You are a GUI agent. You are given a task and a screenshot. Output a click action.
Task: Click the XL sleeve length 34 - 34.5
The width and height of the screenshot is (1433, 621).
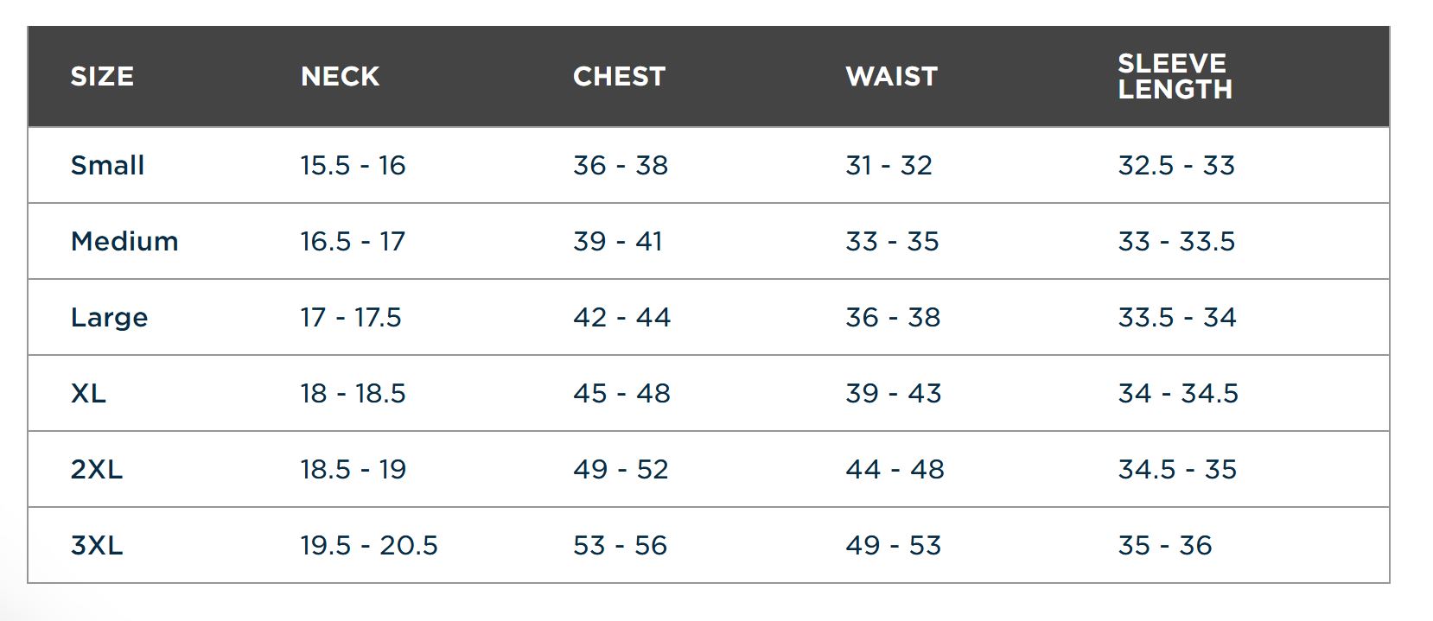[x=1178, y=393]
